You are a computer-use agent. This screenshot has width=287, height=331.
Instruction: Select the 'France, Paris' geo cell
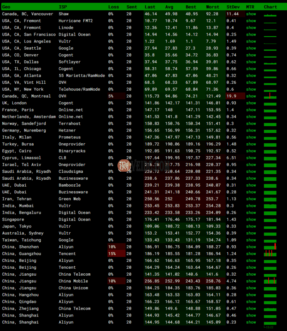point(18,110)
